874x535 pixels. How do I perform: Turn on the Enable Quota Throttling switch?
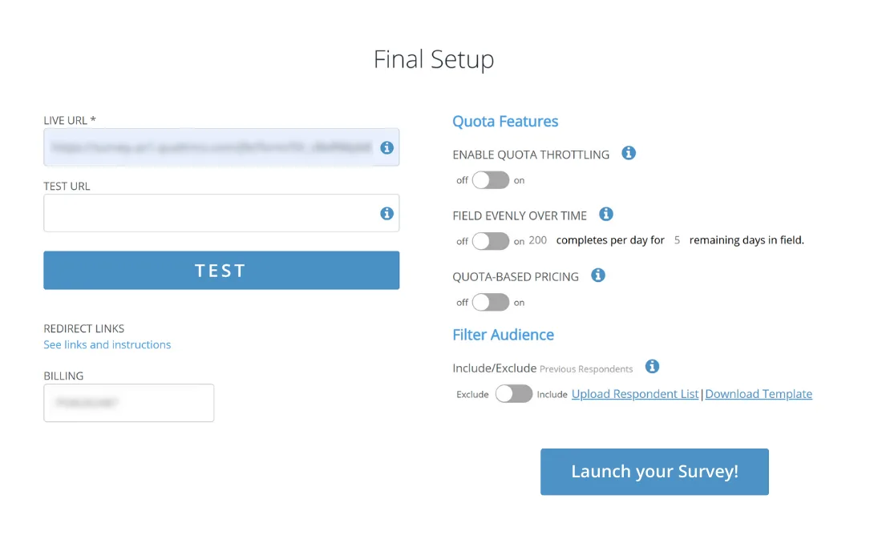point(490,180)
